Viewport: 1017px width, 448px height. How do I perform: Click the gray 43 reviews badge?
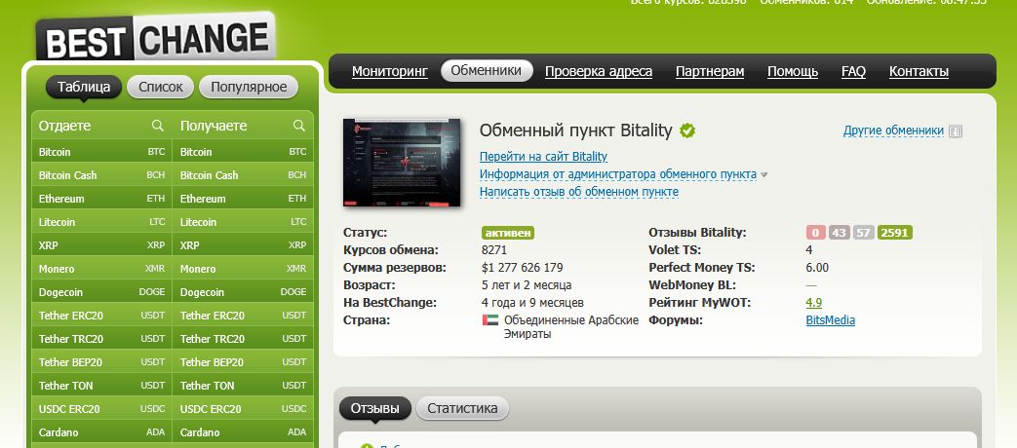pos(840,233)
